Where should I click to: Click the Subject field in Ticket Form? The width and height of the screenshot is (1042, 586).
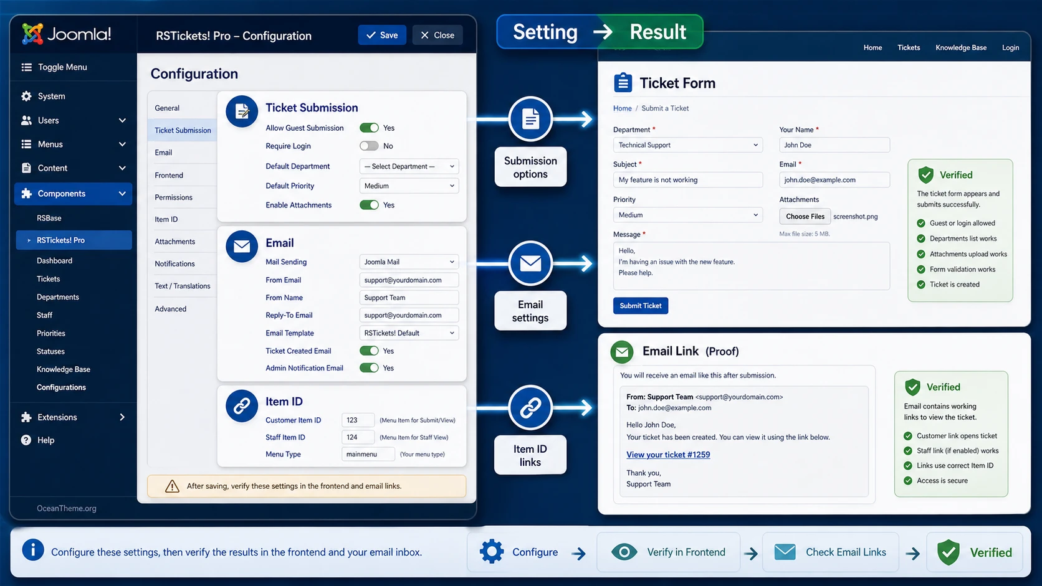click(688, 180)
